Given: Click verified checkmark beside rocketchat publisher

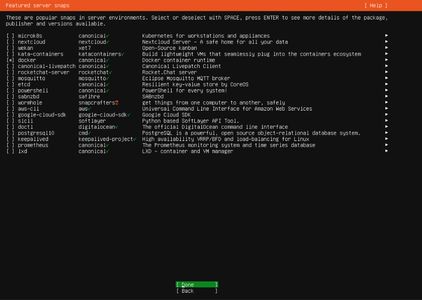Looking at the screenshot, I should coord(110,72).
